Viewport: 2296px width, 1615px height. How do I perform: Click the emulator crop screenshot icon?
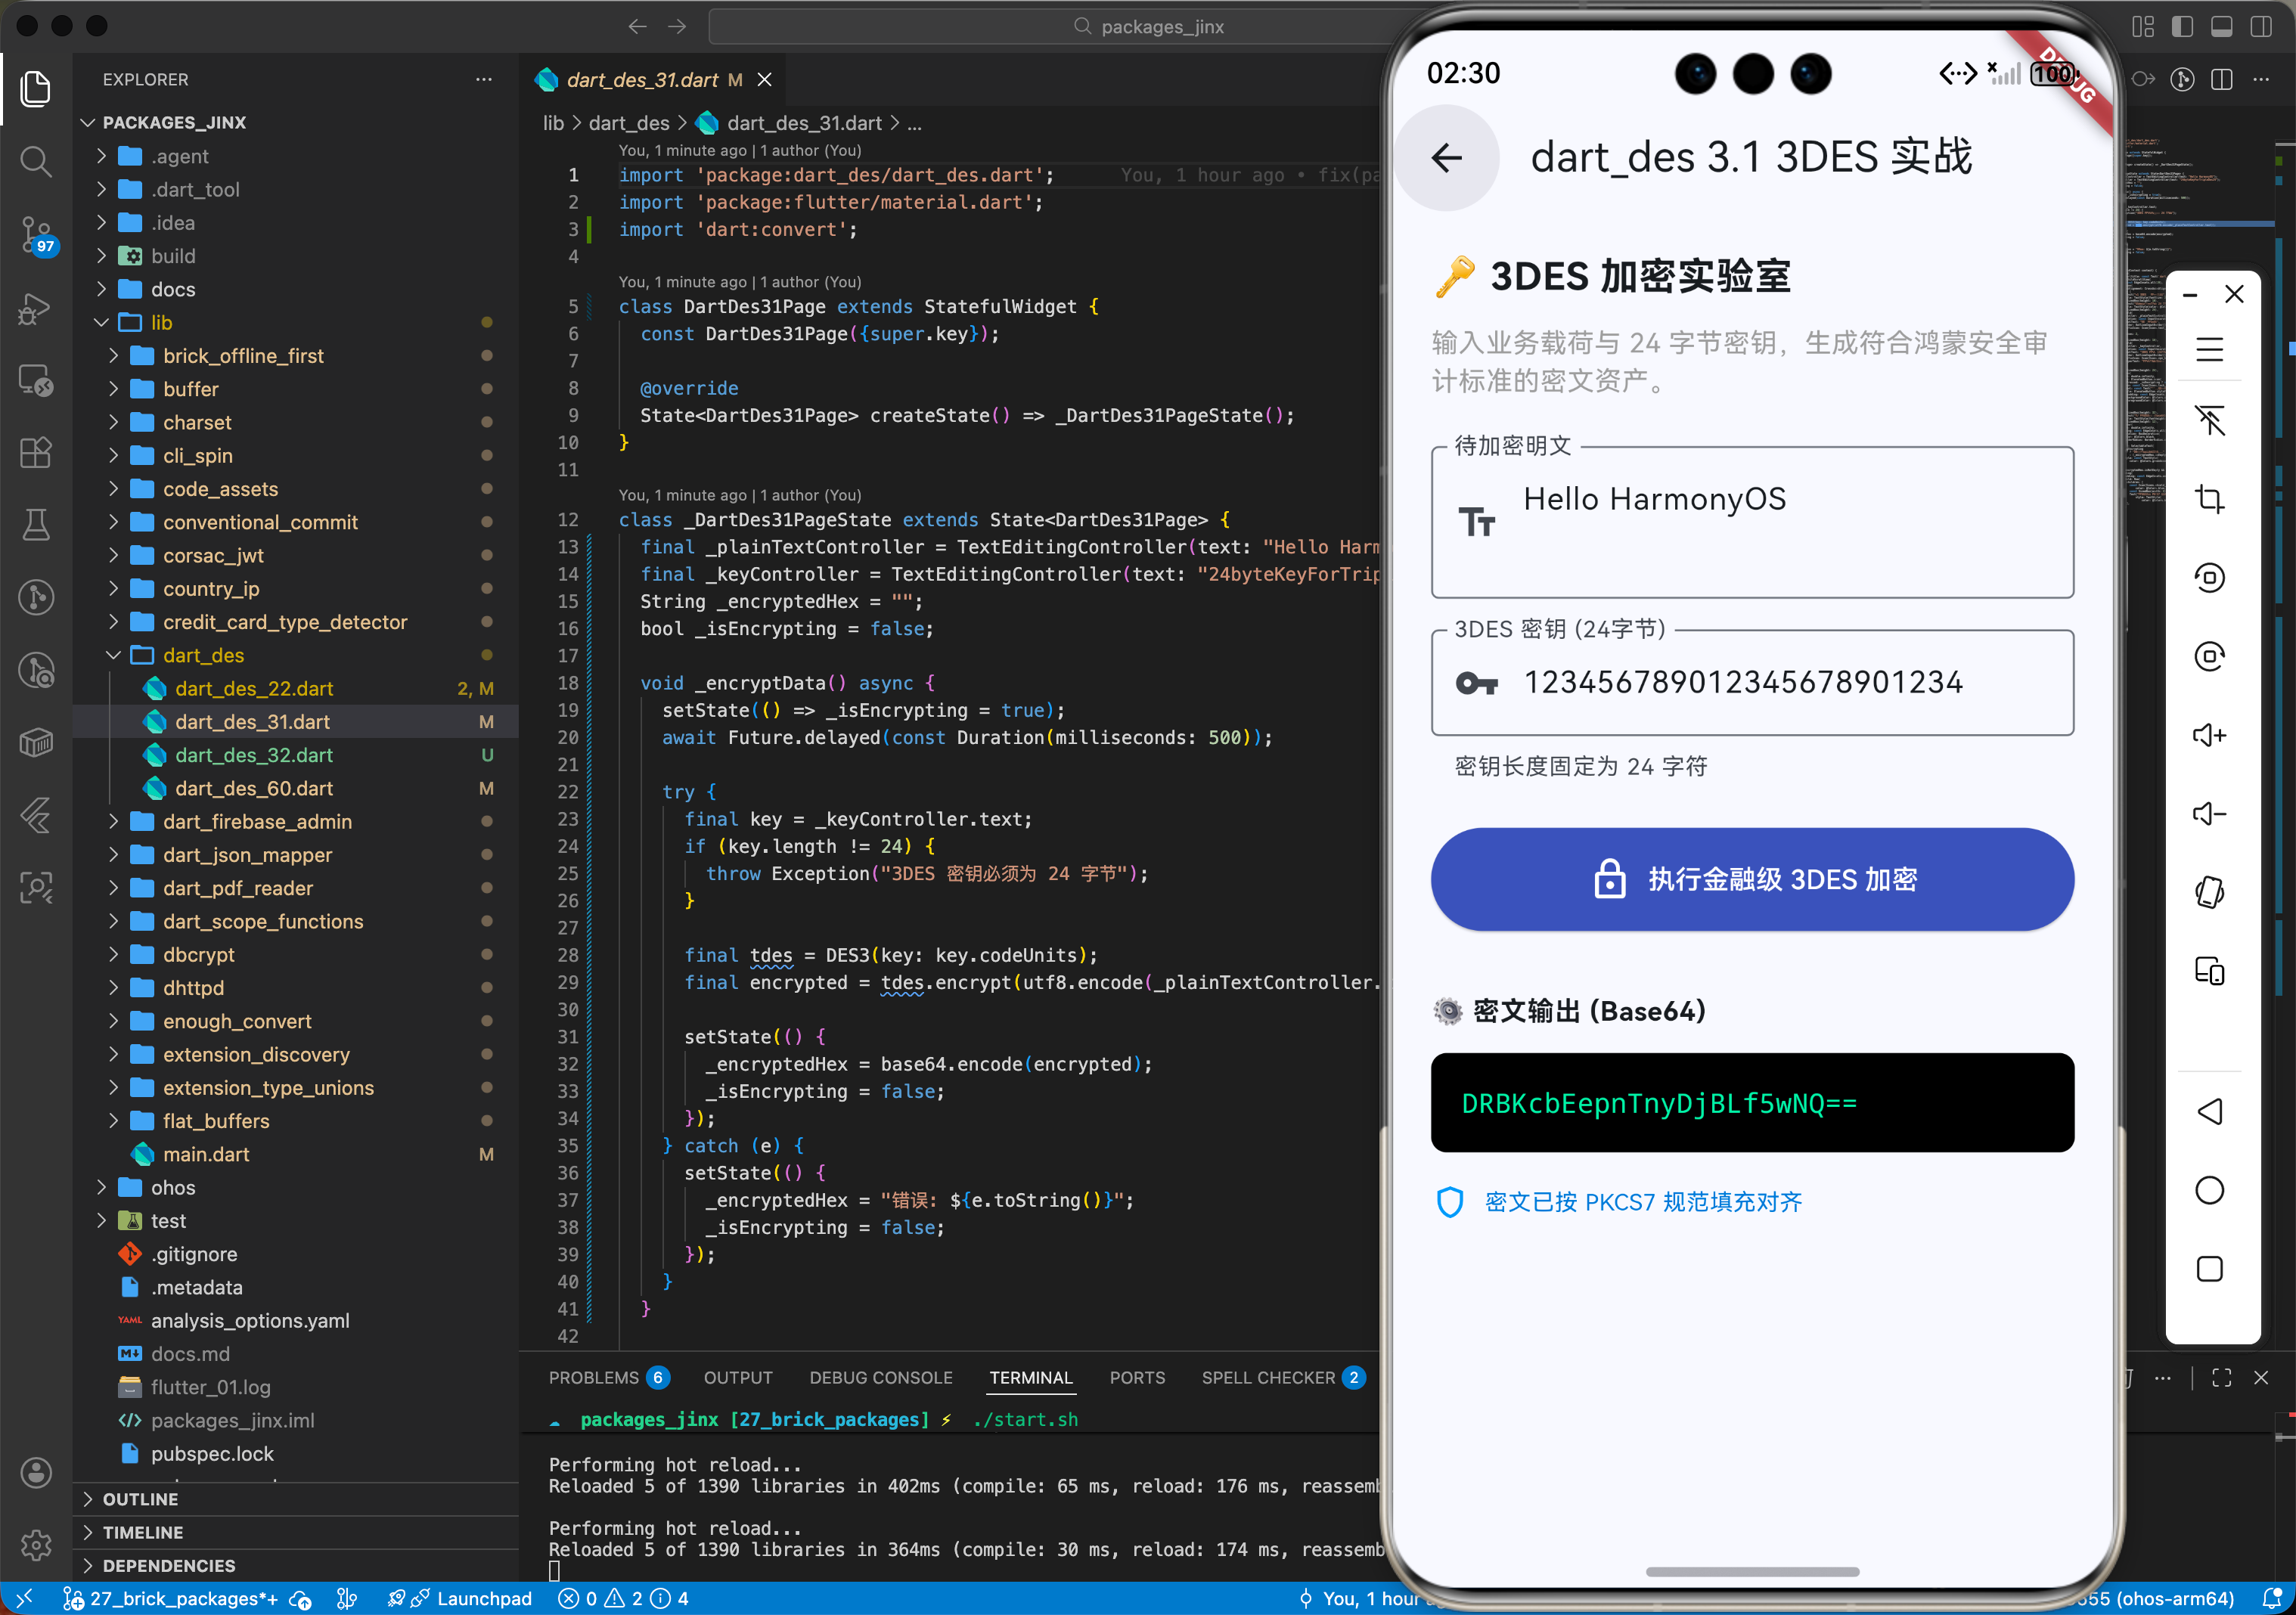point(2209,498)
